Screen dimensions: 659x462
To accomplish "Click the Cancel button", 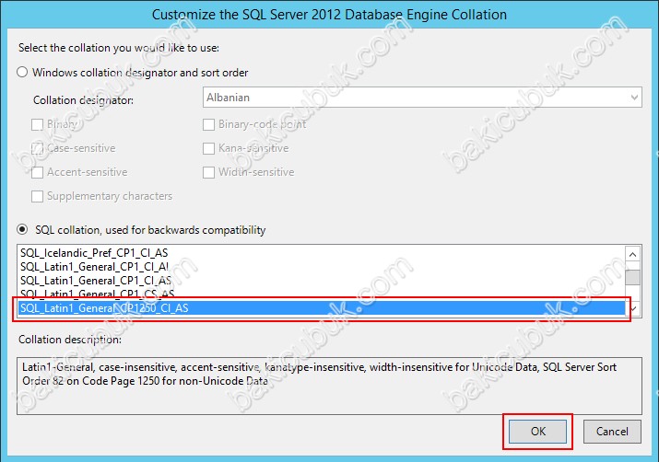I will coord(612,431).
